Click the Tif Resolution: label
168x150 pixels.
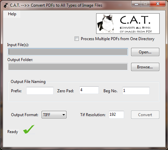pyautogui.click(x=93, y=115)
